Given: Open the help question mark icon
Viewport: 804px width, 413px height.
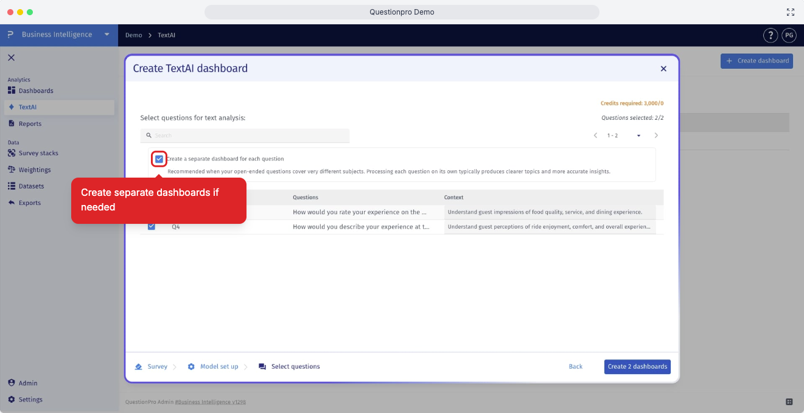Looking at the screenshot, I should pos(771,35).
